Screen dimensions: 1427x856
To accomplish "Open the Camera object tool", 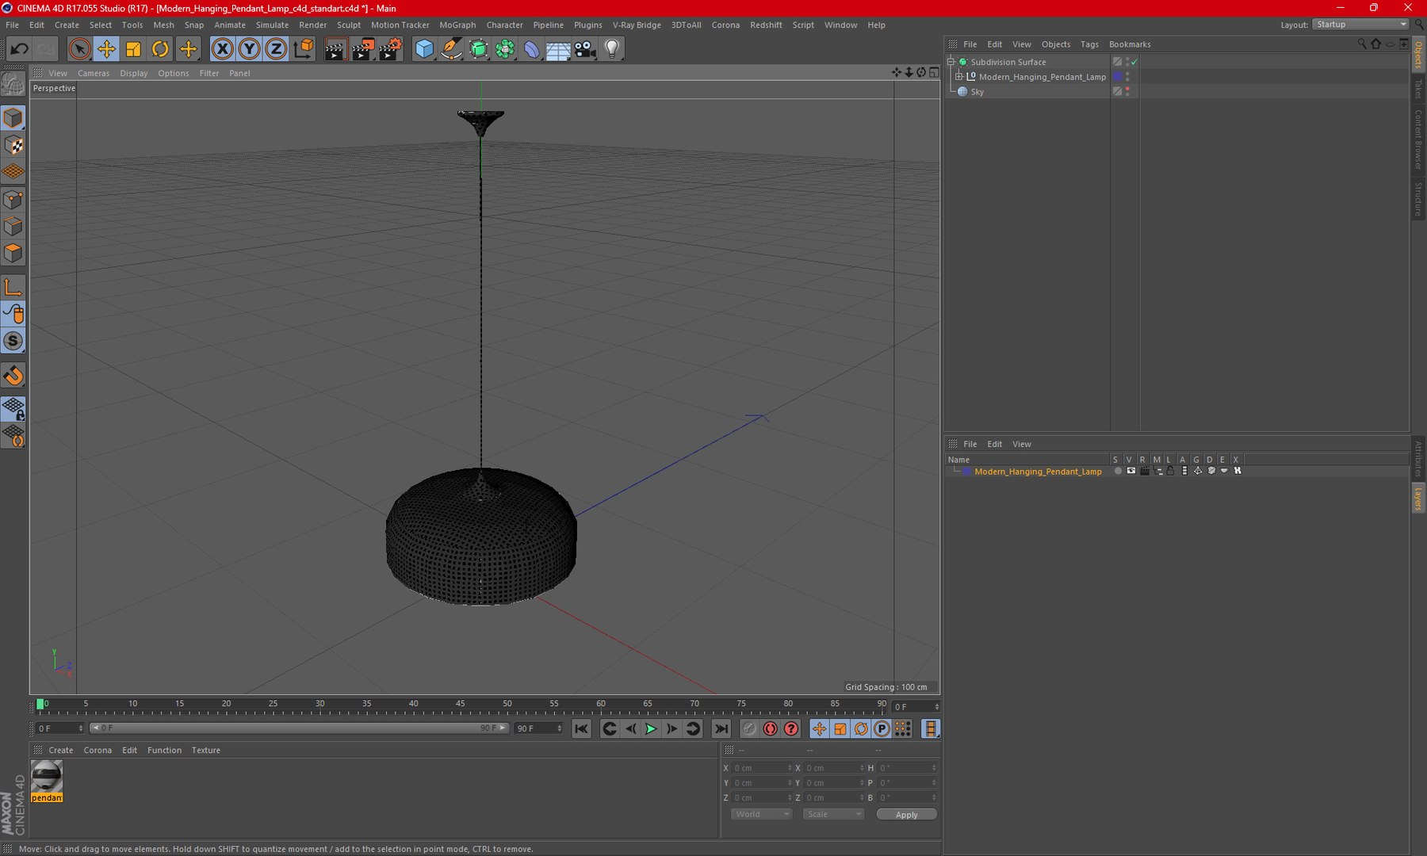I will 585,49.
